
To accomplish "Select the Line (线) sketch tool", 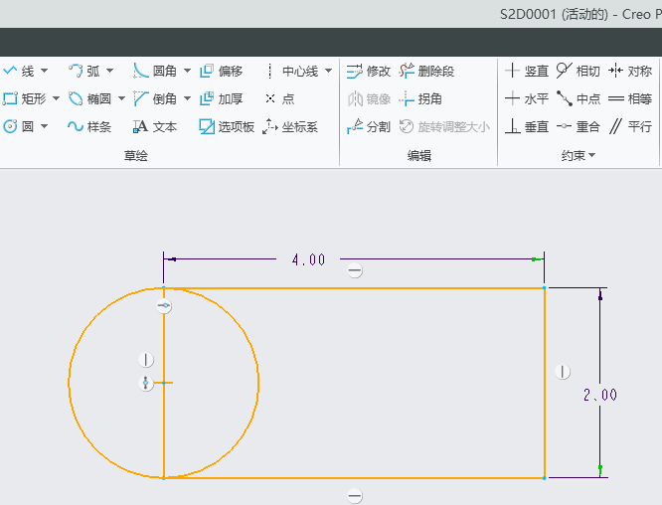I will pos(18,71).
